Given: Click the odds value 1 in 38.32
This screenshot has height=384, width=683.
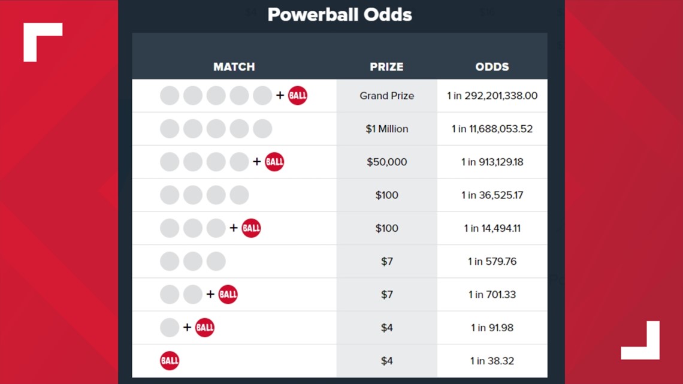Looking at the screenshot, I should 492,361.
